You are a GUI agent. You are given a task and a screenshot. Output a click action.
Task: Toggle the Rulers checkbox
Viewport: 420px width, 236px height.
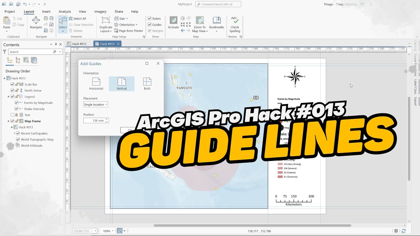pos(150,19)
